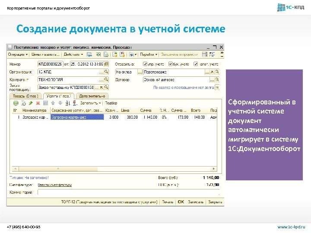Click the move row up arrow
Screen dimensions: 311x233
tap(53, 103)
